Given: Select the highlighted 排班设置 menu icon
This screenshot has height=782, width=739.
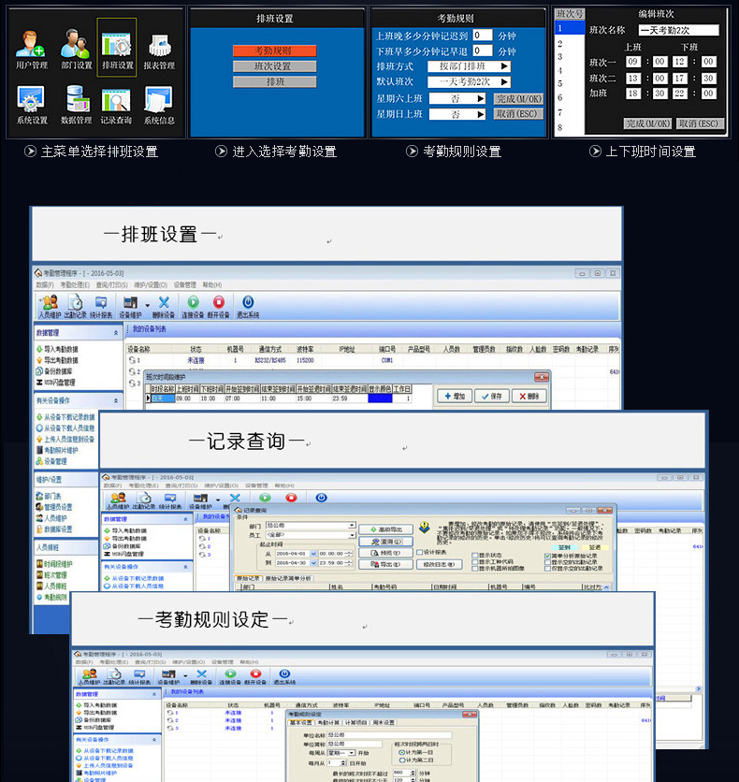Looking at the screenshot, I should coord(117,49).
